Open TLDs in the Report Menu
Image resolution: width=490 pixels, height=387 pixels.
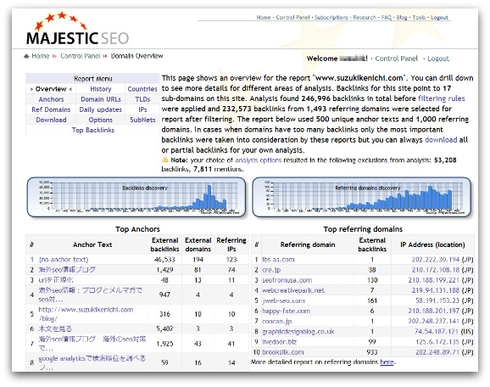coord(142,99)
